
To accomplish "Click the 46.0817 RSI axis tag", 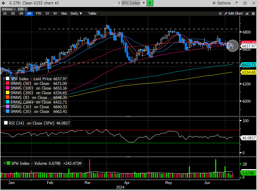I will (249, 138).
